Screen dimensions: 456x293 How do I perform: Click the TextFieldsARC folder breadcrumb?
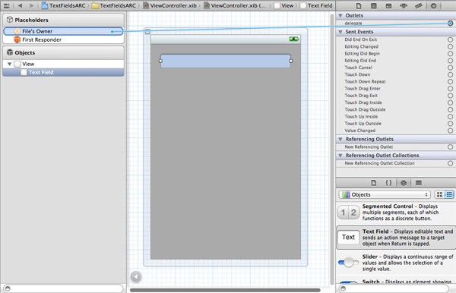point(114,5)
